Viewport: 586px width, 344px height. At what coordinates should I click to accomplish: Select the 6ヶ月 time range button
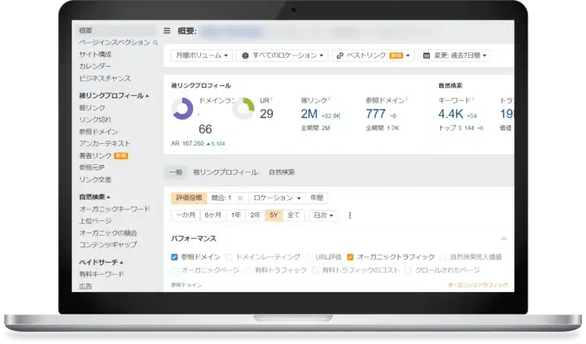(213, 216)
